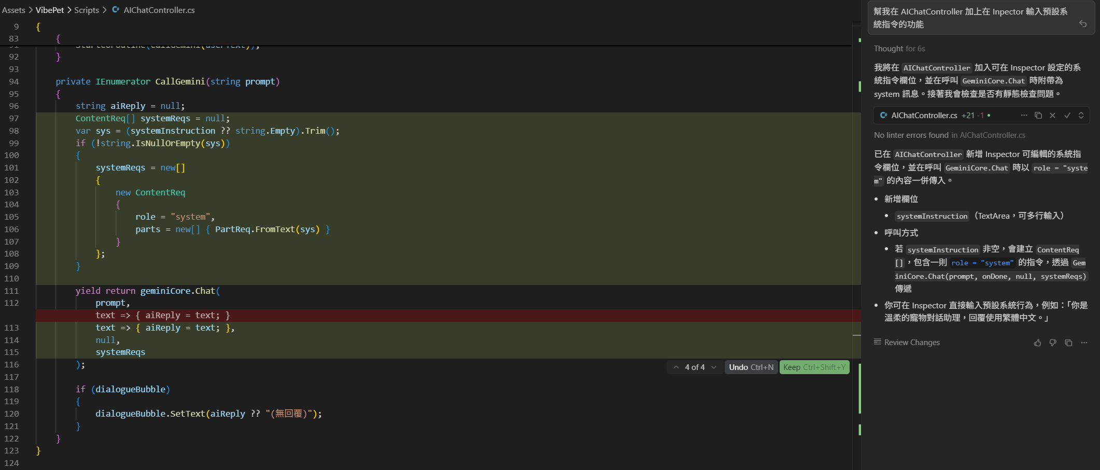Screen dimensions: 1100x470
Task: Go to the previous change with the up chevron
Action: (676, 367)
